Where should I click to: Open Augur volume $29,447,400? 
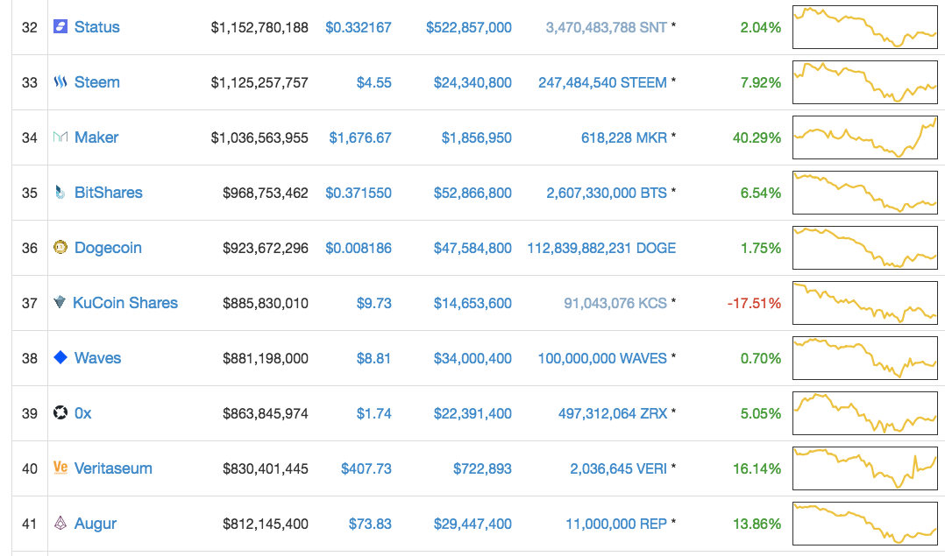(473, 524)
